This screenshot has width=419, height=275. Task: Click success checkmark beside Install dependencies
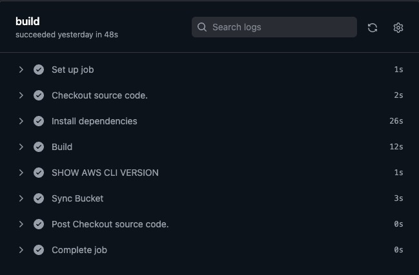tap(39, 121)
